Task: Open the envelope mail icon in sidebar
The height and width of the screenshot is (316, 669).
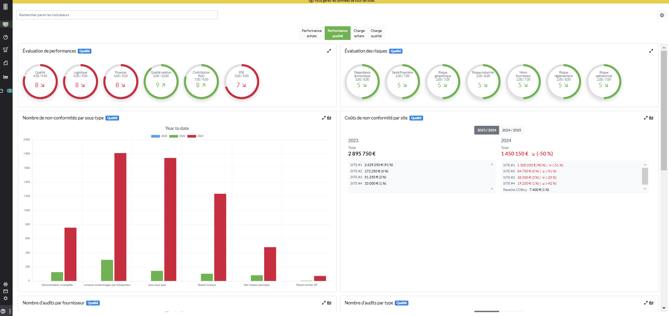Action: (x=6, y=291)
